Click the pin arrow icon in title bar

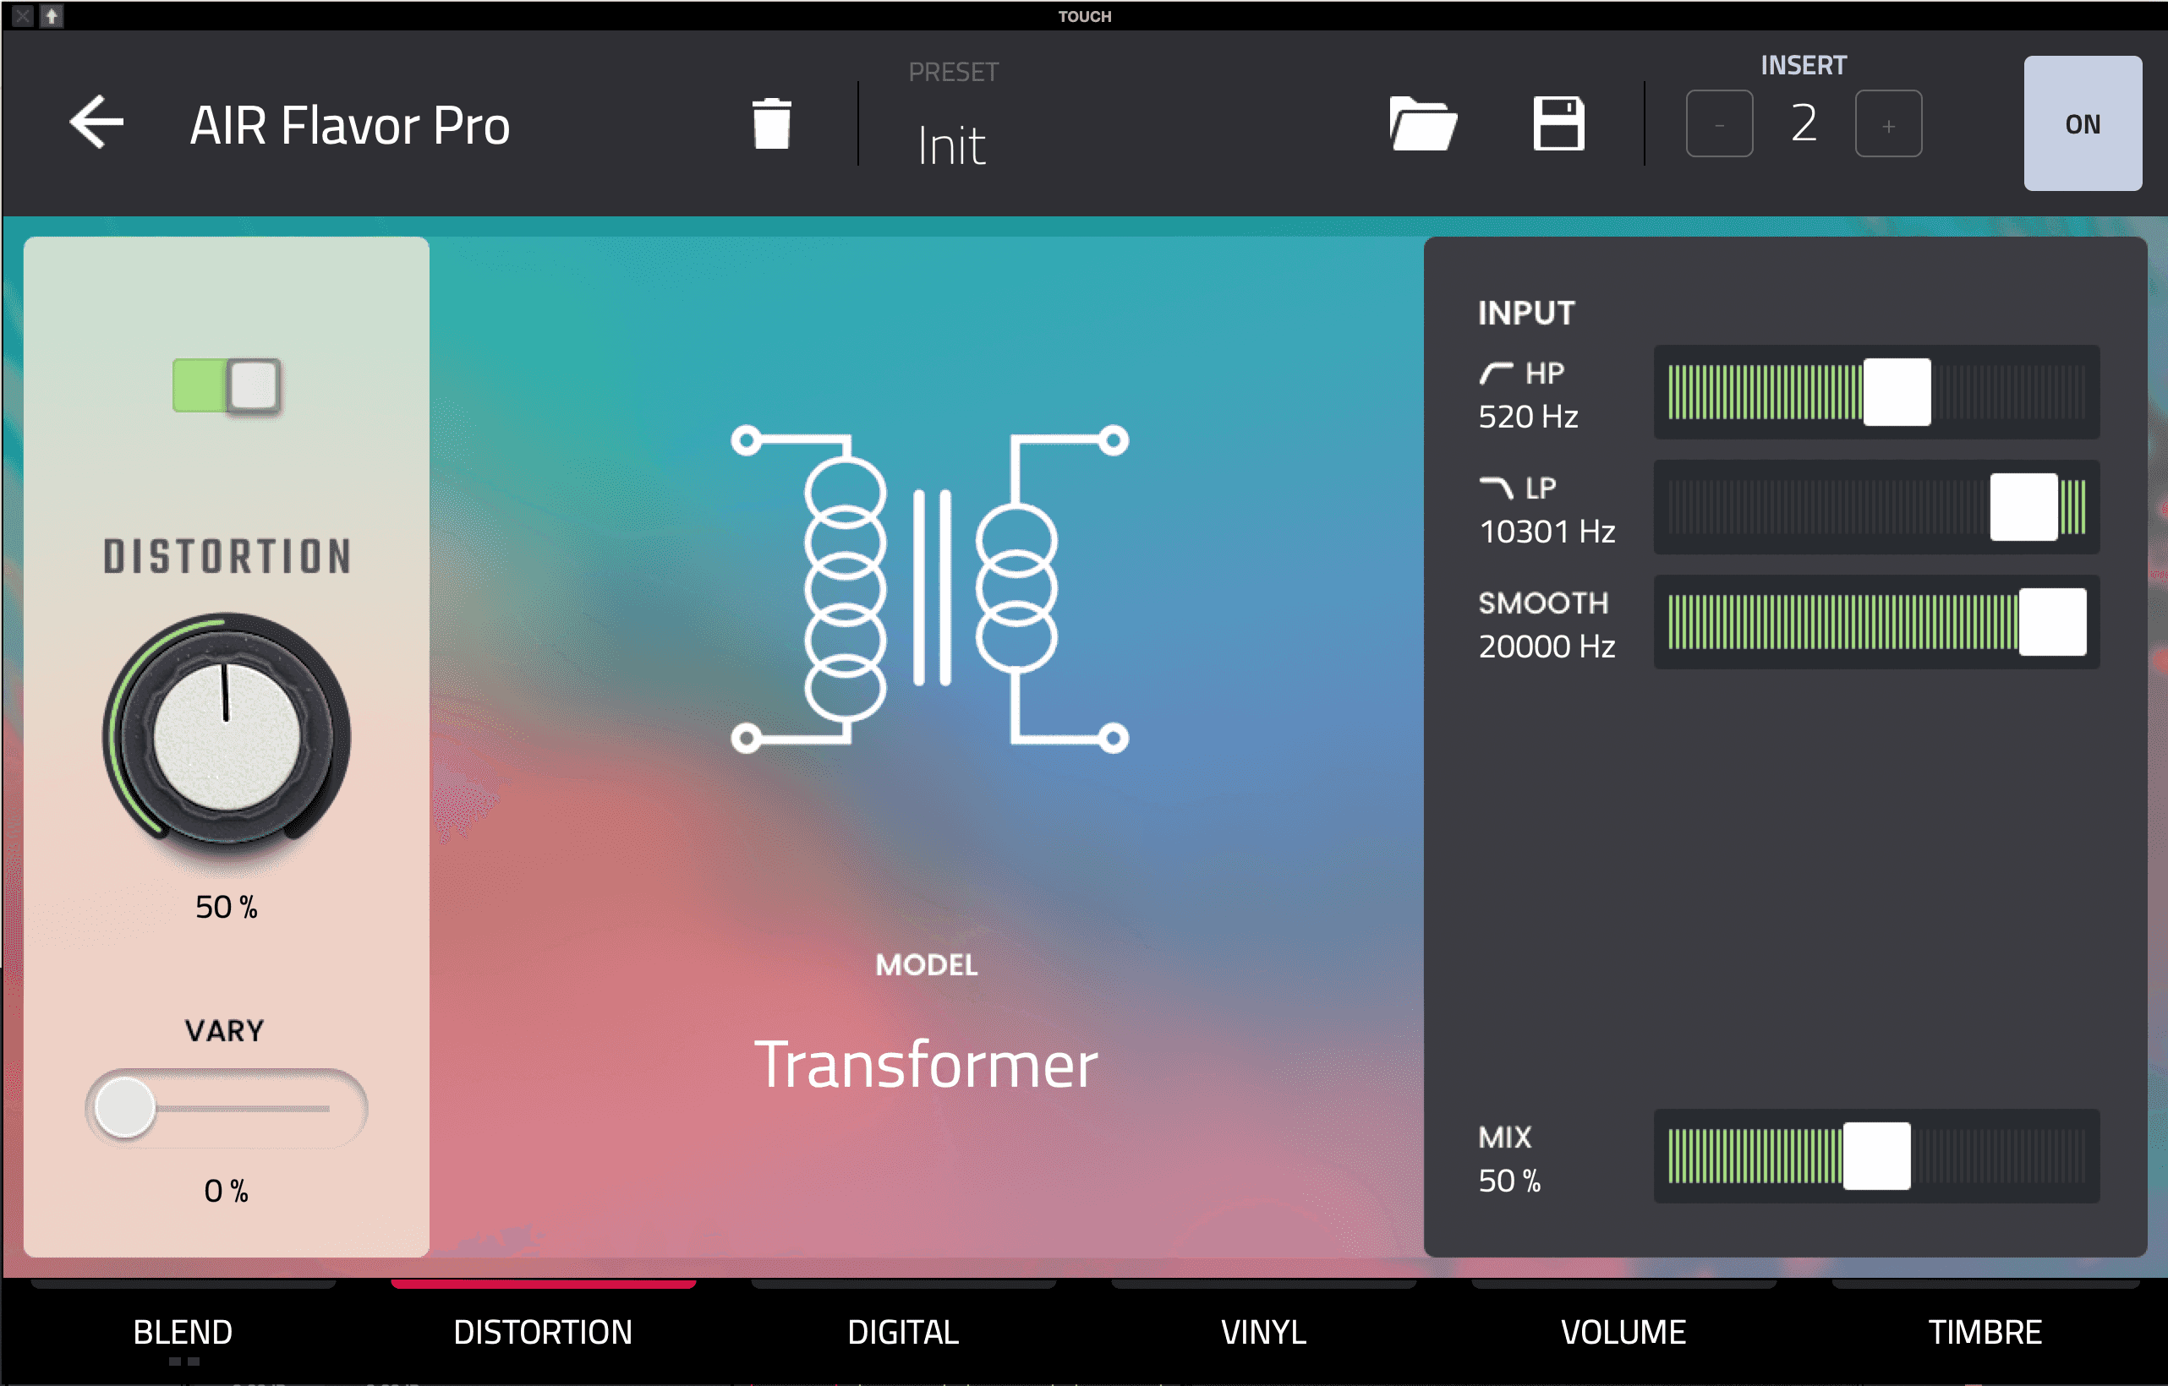pyautogui.click(x=52, y=15)
